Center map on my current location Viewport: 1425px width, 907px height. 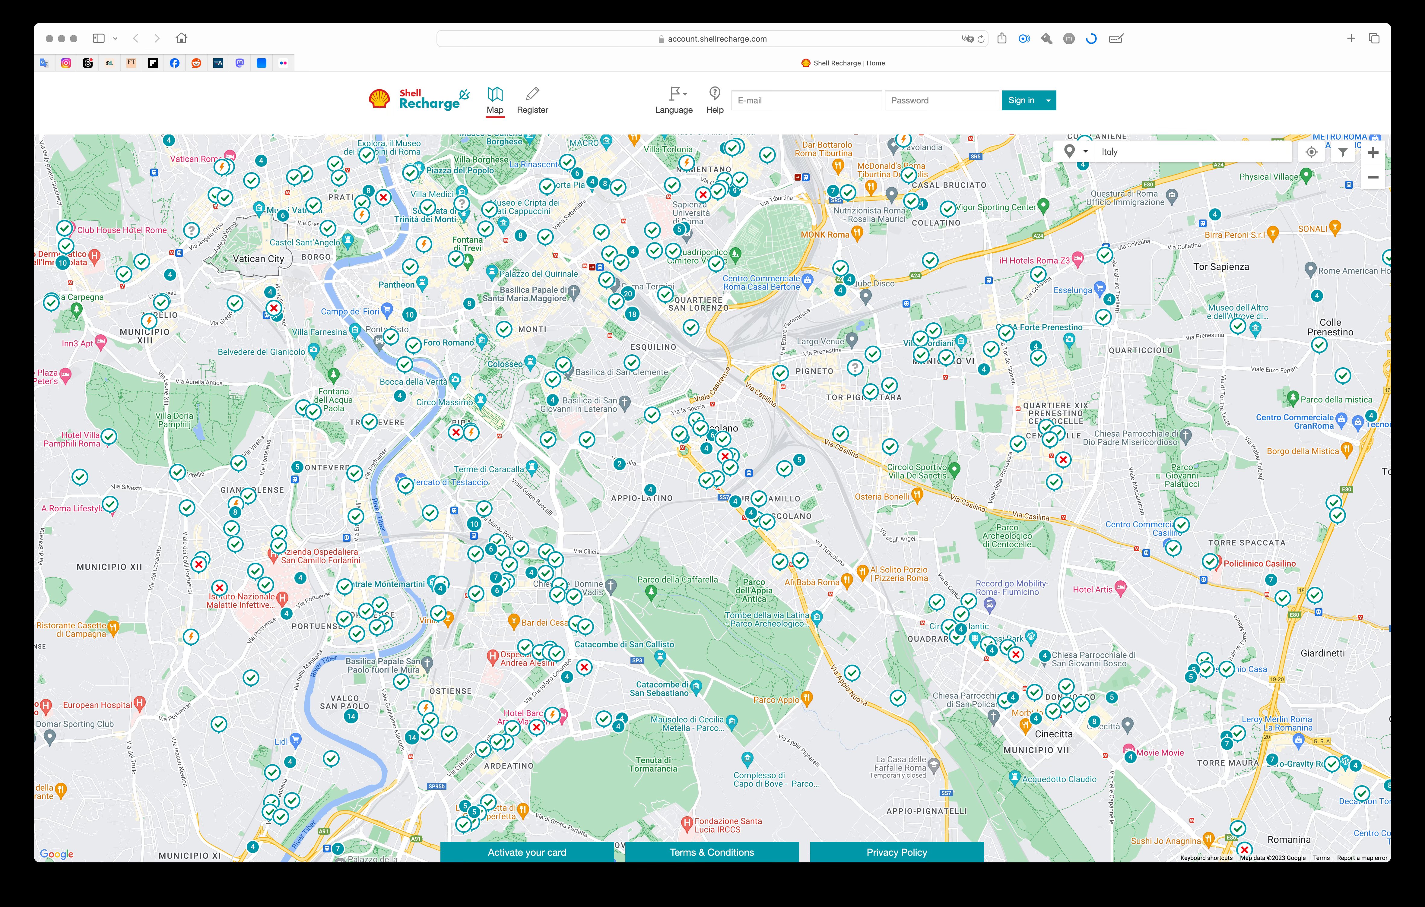(1311, 152)
